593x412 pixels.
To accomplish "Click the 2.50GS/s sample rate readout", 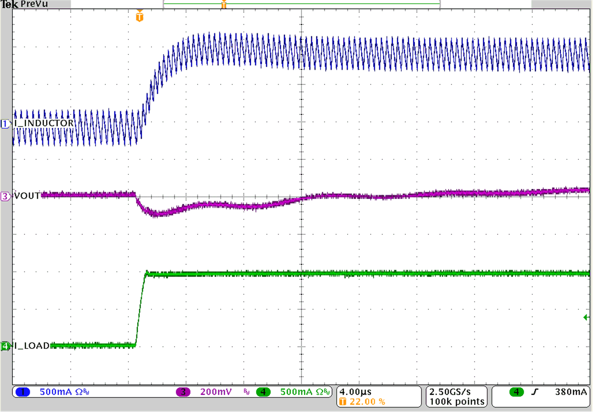I will [x=450, y=392].
